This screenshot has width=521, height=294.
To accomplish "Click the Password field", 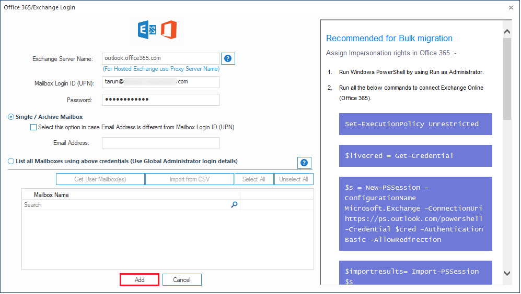I will (x=160, y=100).
